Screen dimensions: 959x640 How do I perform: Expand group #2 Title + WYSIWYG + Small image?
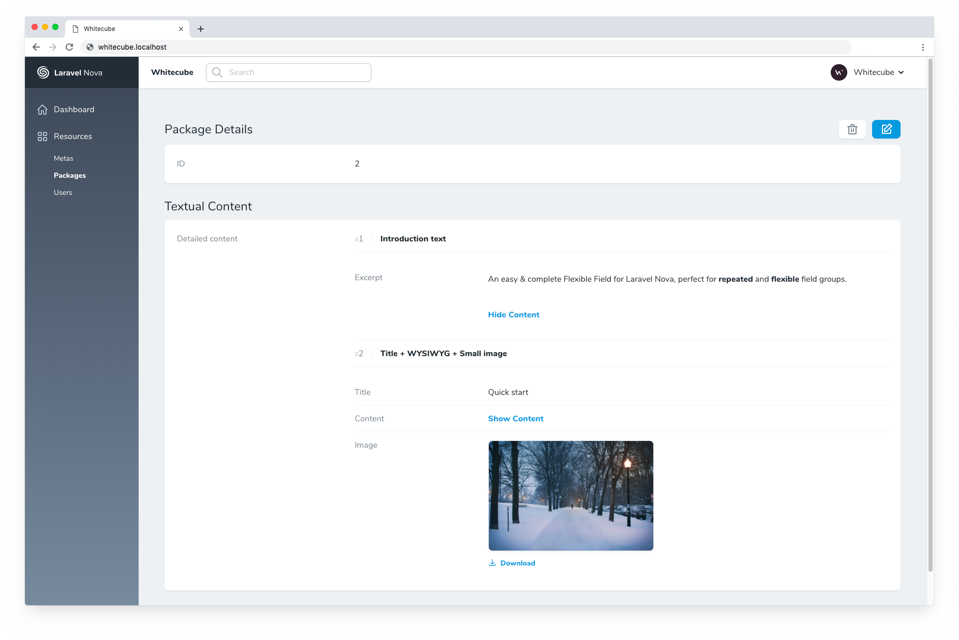[x=443, y=353]
